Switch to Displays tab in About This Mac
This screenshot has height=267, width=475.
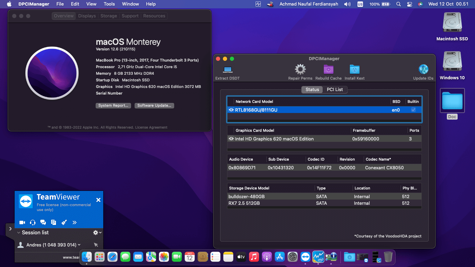[87, 16]
